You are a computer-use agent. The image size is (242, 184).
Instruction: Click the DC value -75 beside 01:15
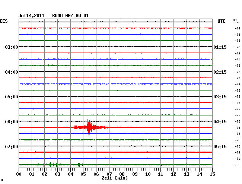coord(238,47)
